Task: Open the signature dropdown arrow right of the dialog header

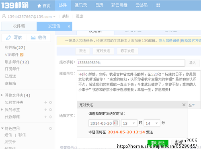Action: click(193, 105)
